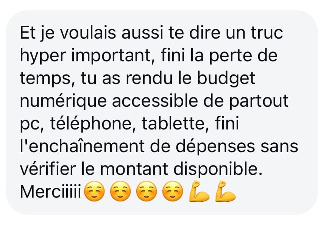The width and height of the screenshot is (329, 226).
Task: Click the word "partout" in the message
Action: pos(259,102)
